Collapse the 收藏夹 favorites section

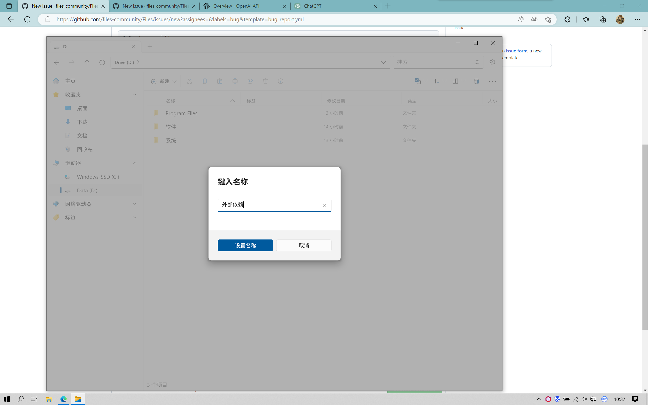(x=134, y=94)
